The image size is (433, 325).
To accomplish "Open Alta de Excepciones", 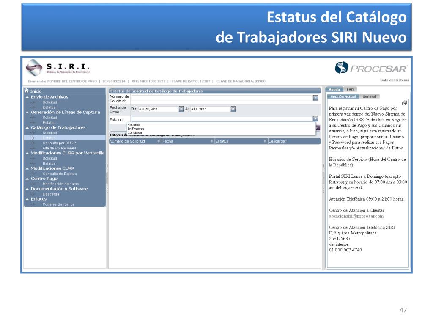I will tap(59, 148).
